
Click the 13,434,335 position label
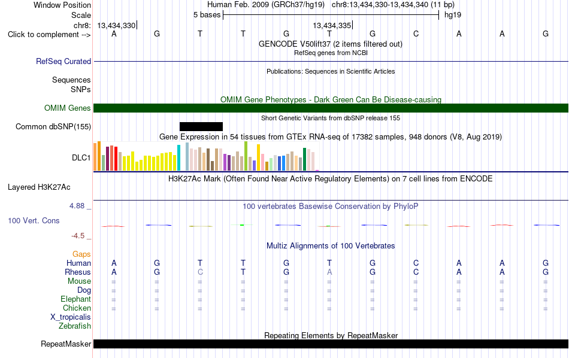click(x=332, y=25)
